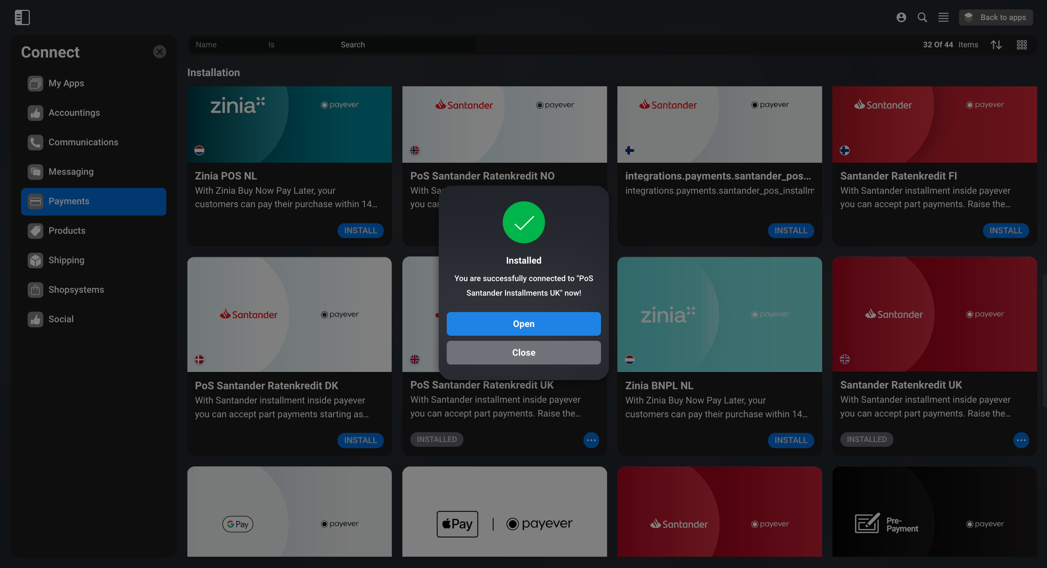1047x568 pixels.
Task: Click the Denmark flag on PoS Santander DK
Action: pyautogui.click(x=199, y=360)
